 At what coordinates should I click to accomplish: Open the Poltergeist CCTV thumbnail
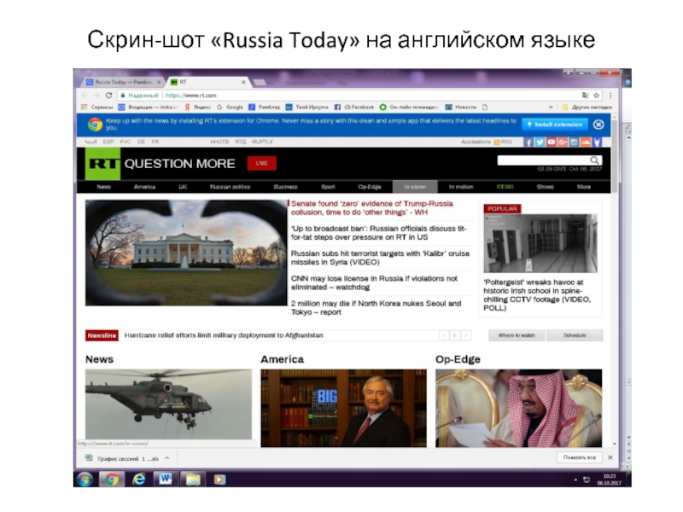tap(540, 243)
